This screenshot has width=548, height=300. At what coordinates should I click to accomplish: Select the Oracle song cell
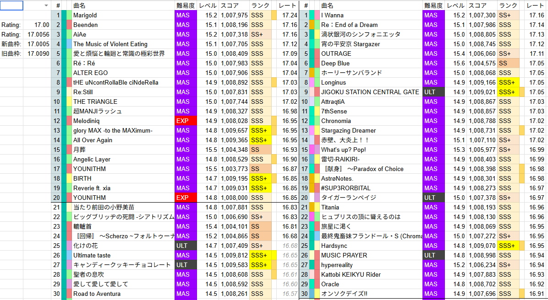click(371, 284)
